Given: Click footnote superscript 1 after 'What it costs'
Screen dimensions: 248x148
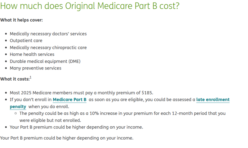Looking at the screenshot, I should (30, 78).
